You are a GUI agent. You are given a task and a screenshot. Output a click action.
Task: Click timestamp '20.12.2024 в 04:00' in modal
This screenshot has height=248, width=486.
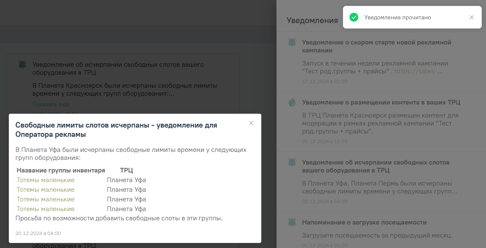click(38, 232)
